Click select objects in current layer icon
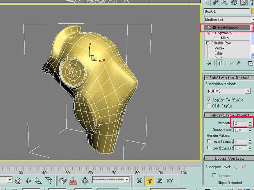The width and height of the screenshot is (254, 190). [x=48, y=181]
